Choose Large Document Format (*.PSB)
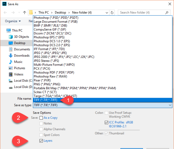The image size is (174, 149). click(x=103, y=22)
